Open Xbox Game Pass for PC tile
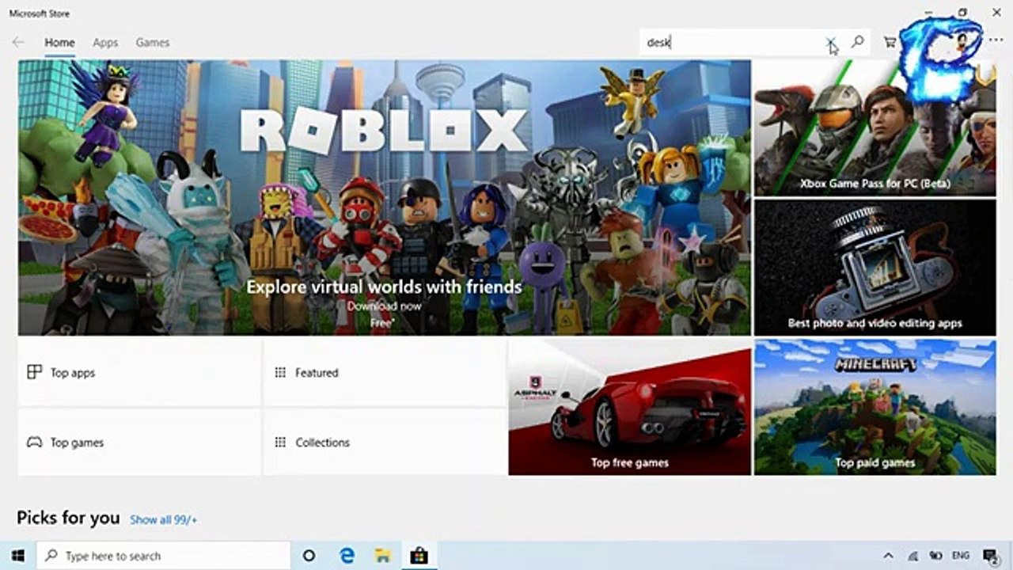 coord(875,128)
